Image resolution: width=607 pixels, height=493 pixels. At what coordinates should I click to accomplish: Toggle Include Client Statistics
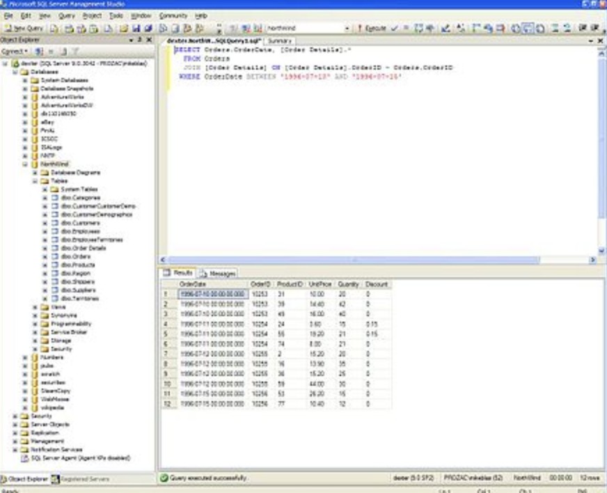coord(489,28)
